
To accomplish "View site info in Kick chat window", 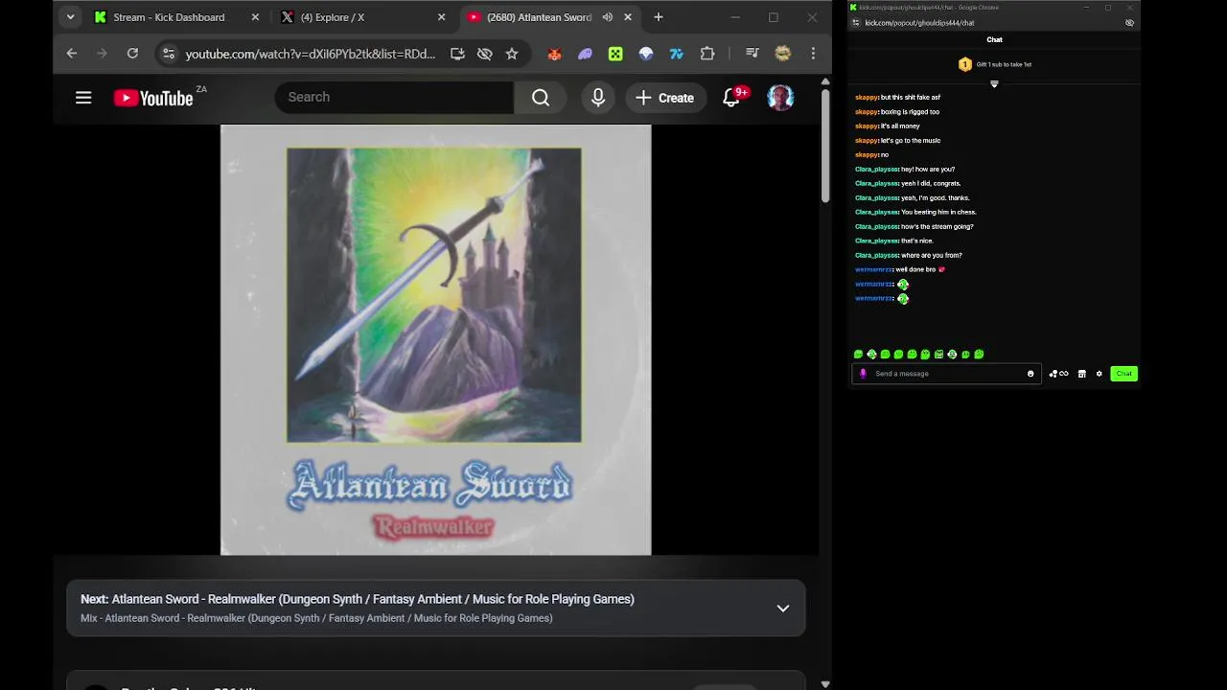I will click(x=856, y=23).
